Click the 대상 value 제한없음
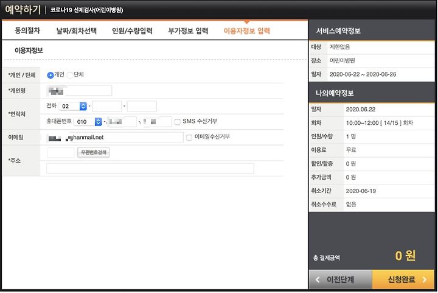Viewport: 438px width, 293px height. coord(339,47)
